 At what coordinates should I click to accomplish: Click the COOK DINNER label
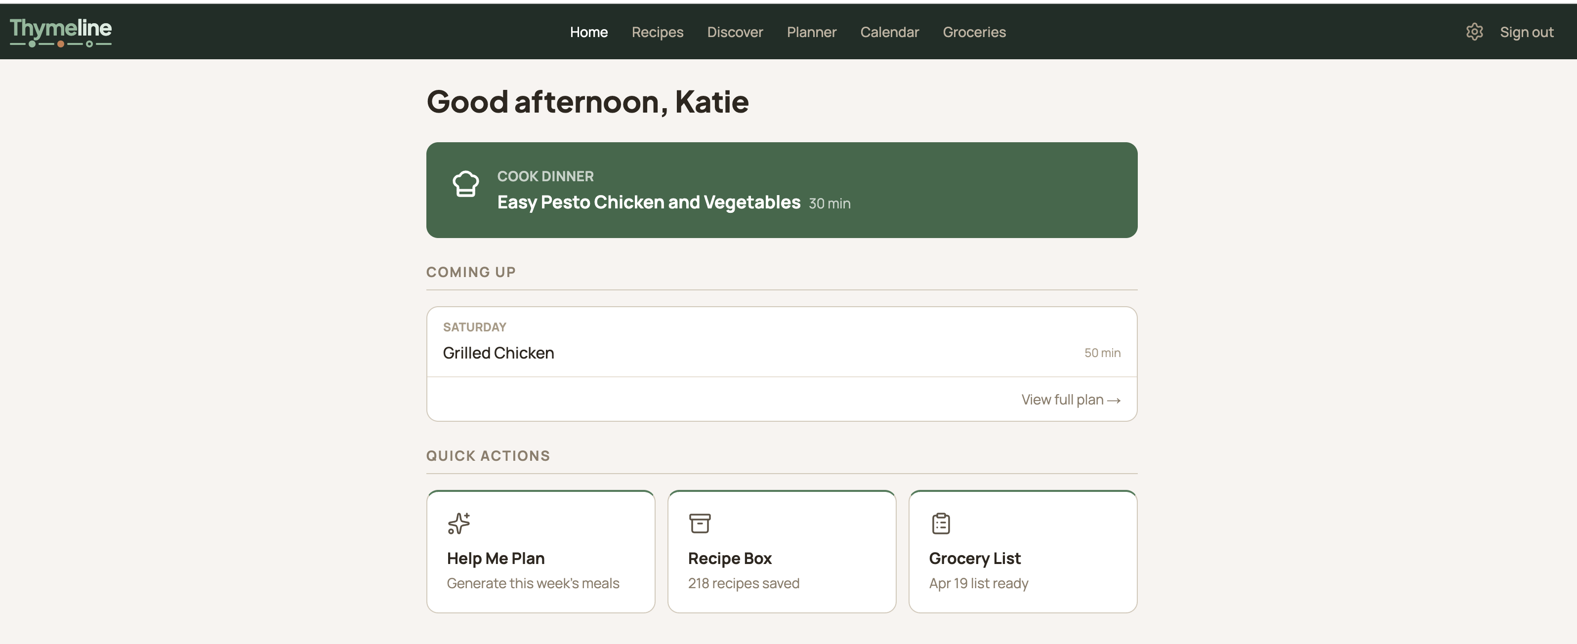545,176
